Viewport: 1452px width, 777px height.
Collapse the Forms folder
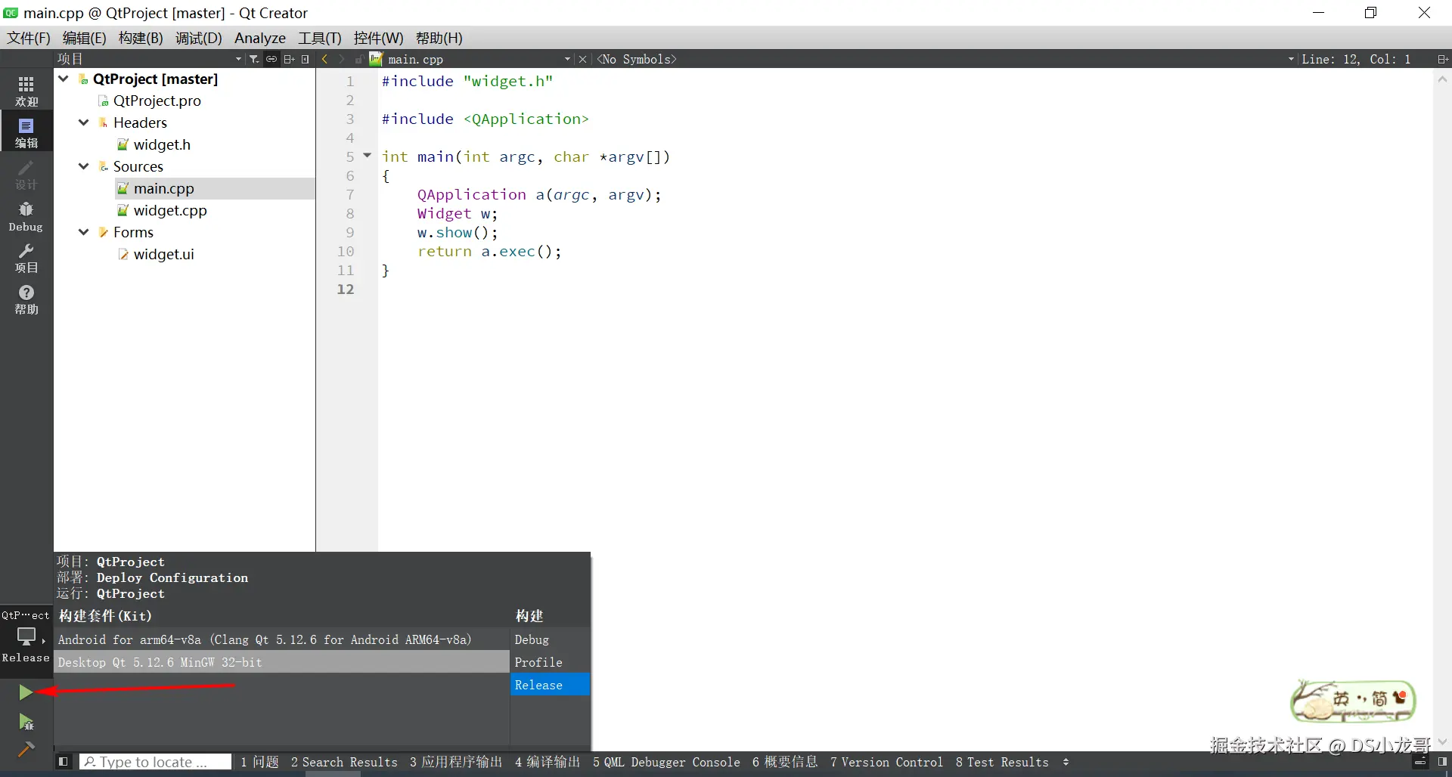84,232
